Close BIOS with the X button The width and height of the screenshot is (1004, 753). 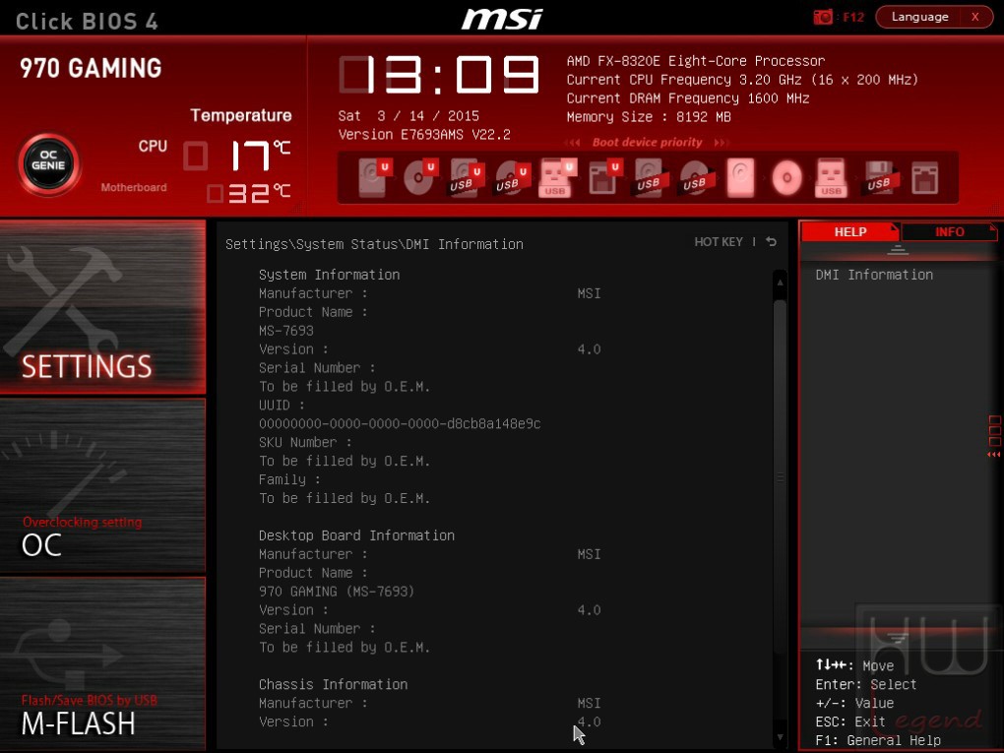[975, 18]
